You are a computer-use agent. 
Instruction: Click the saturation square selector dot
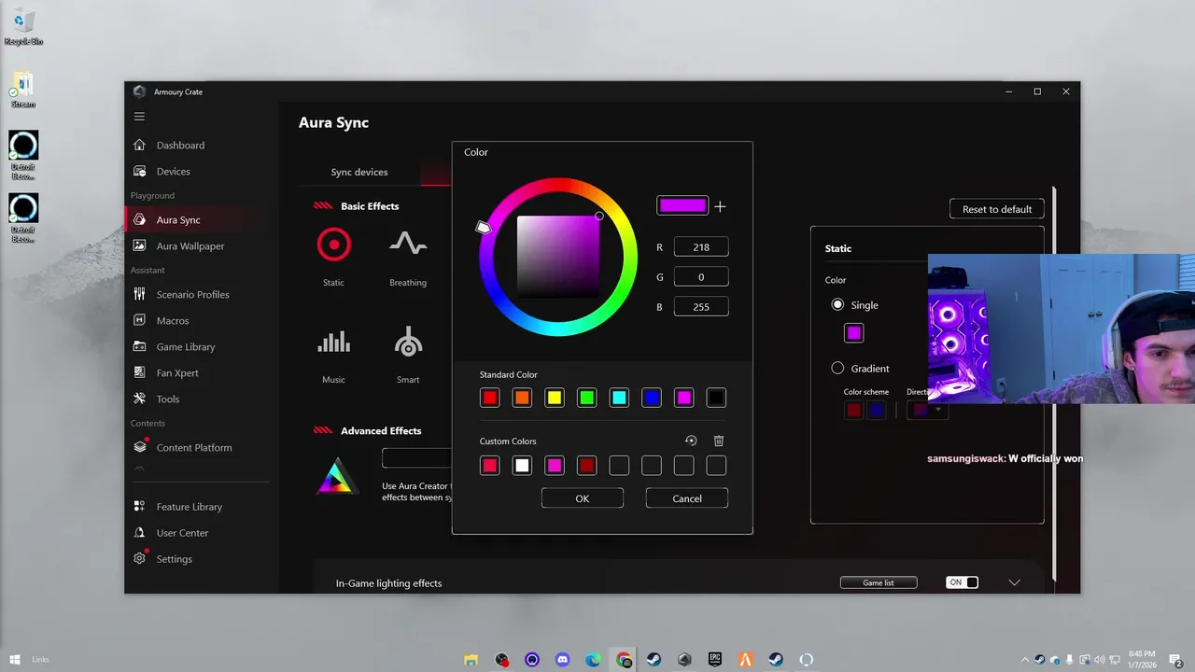coord(599,217)
